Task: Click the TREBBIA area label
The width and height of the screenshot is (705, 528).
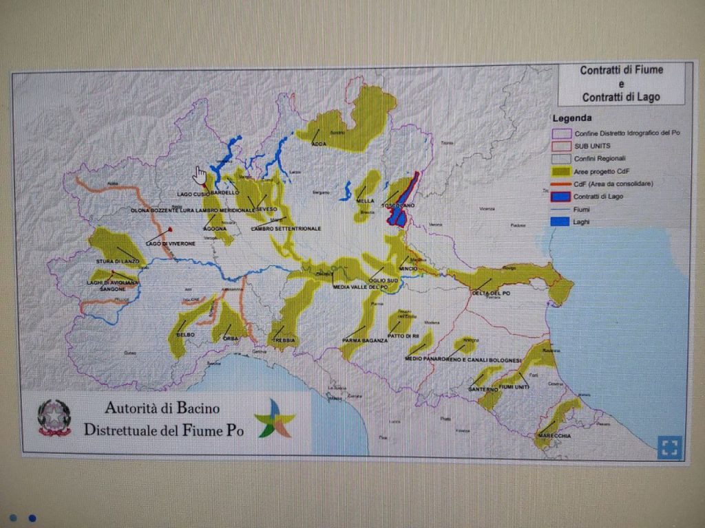Action: tap(284, 340)
